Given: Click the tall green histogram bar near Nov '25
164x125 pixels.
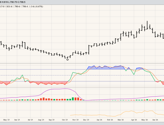Looking at the screenshot, I should pos(73,99).
